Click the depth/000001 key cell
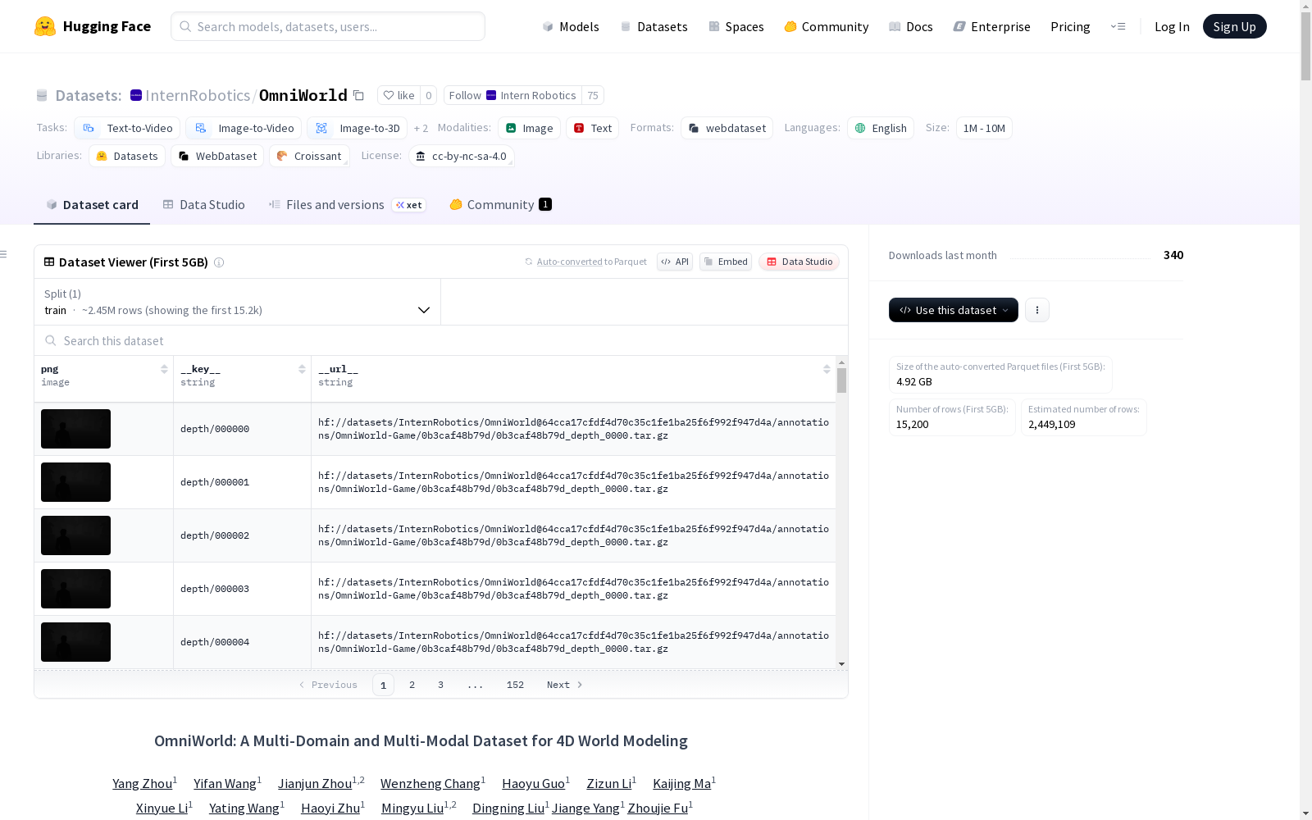The width and height of the screenshot is (1312, 820). click(x=242, y=482)
